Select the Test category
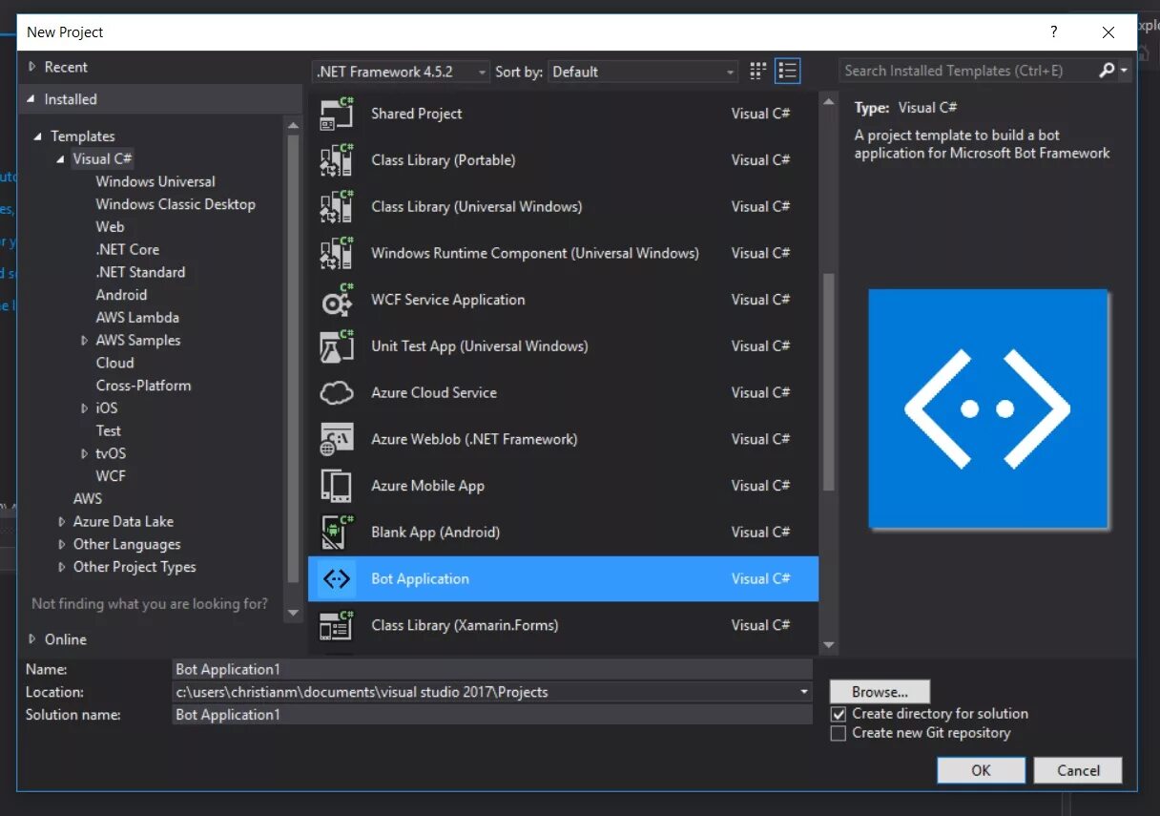The width and height of the screenshot is (1160, 816). coord(108,430)
